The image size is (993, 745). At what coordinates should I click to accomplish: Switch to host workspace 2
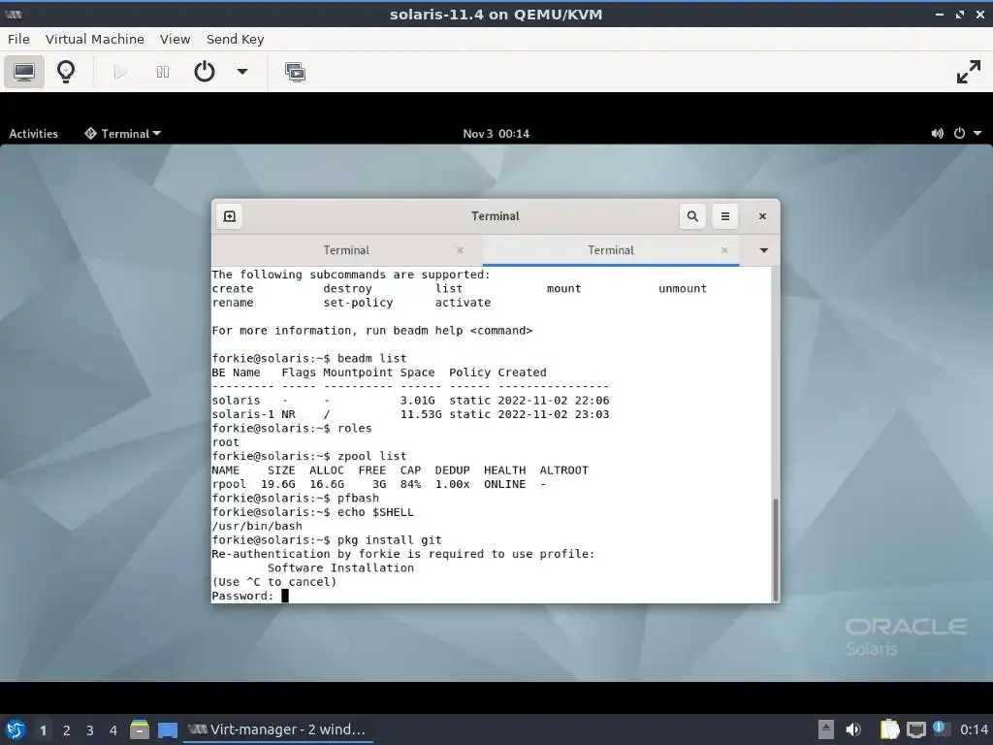point(67,730)
